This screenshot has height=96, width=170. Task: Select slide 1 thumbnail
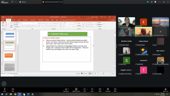point(10,35)
